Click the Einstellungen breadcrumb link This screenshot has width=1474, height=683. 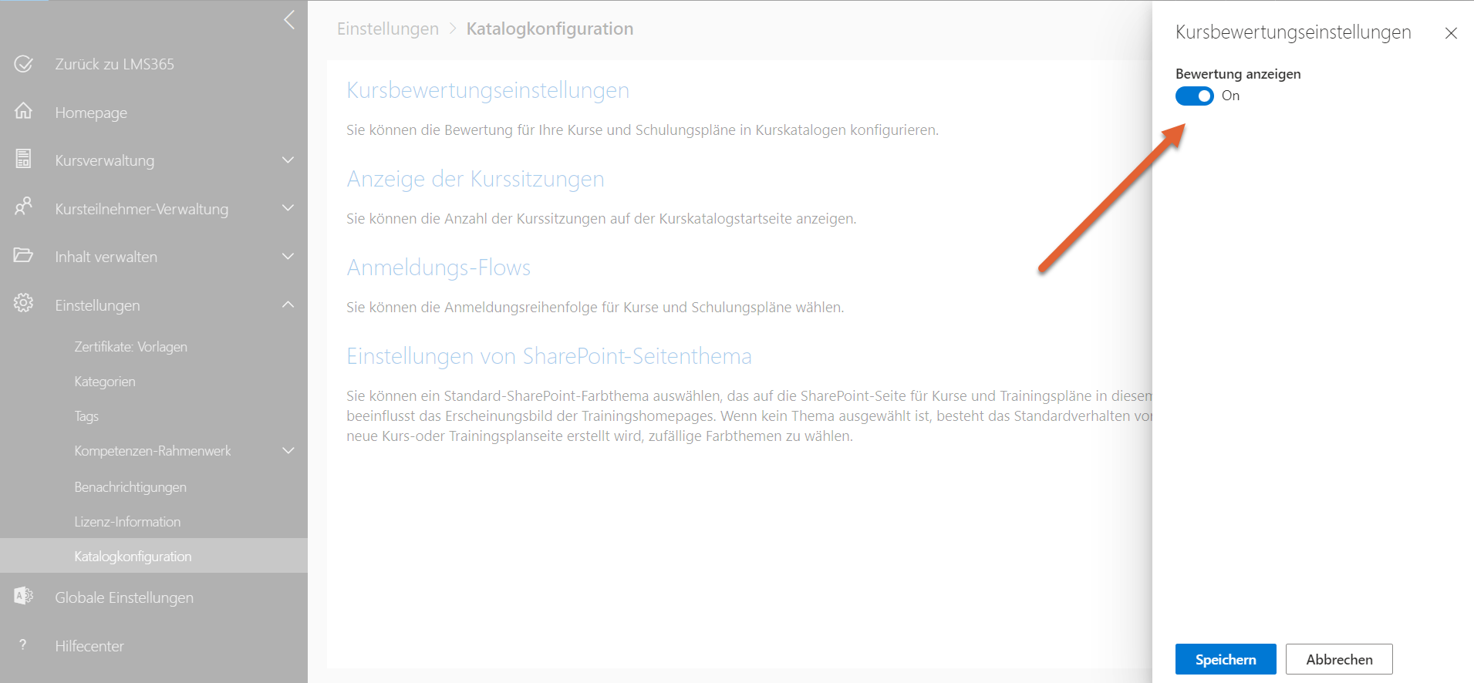[388, 29]
